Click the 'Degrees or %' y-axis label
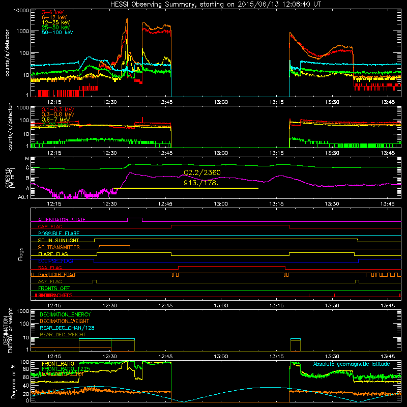 (13, 381)
